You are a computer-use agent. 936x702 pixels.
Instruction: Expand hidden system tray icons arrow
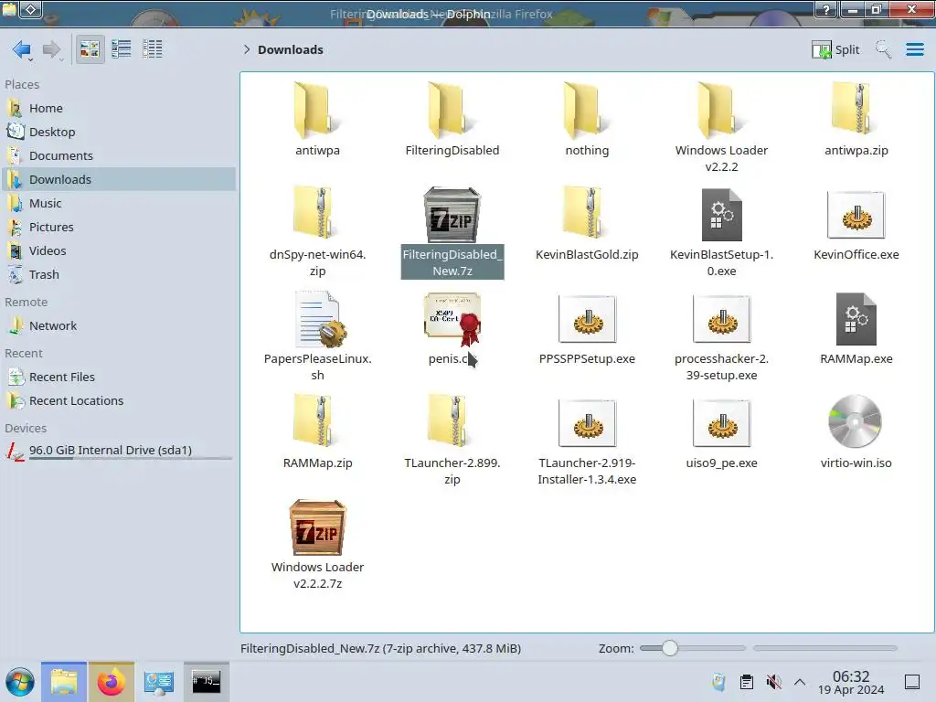[x=800, y=682]
